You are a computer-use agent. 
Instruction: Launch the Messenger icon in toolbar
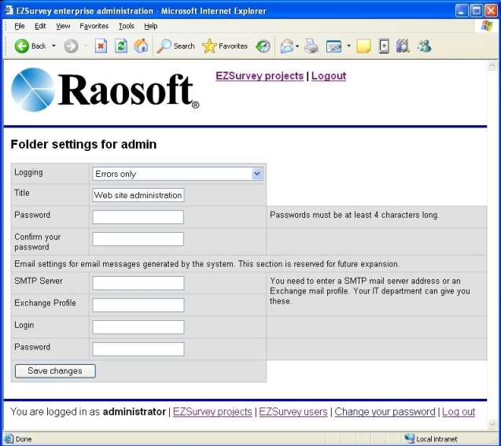point(424,46)
